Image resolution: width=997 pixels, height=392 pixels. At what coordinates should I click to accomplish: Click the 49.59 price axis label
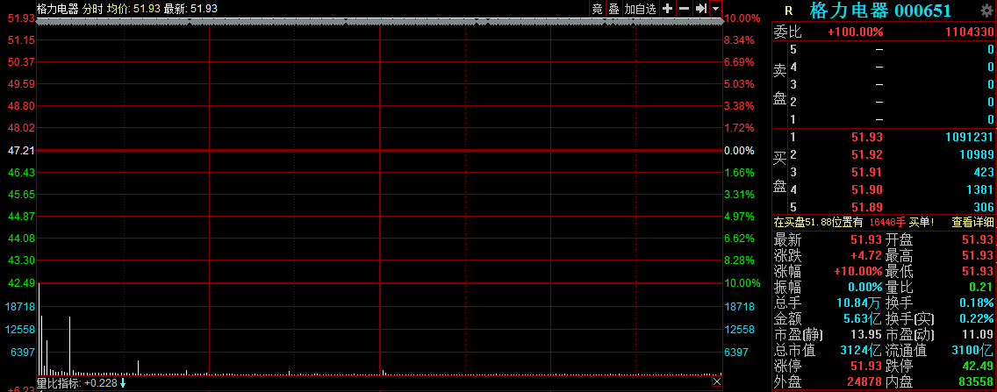[19, 84]
